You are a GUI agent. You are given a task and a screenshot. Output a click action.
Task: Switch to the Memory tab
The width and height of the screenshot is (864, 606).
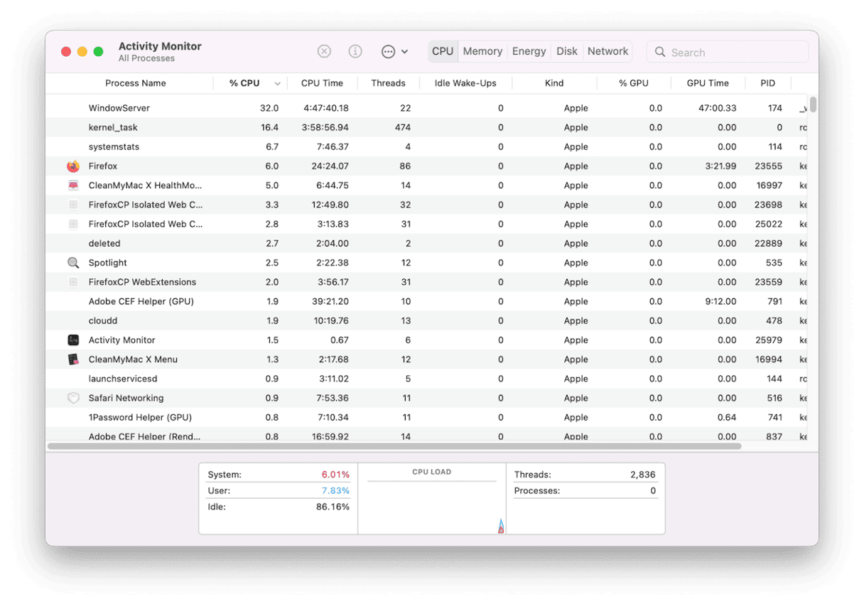(x=482, y=51)
